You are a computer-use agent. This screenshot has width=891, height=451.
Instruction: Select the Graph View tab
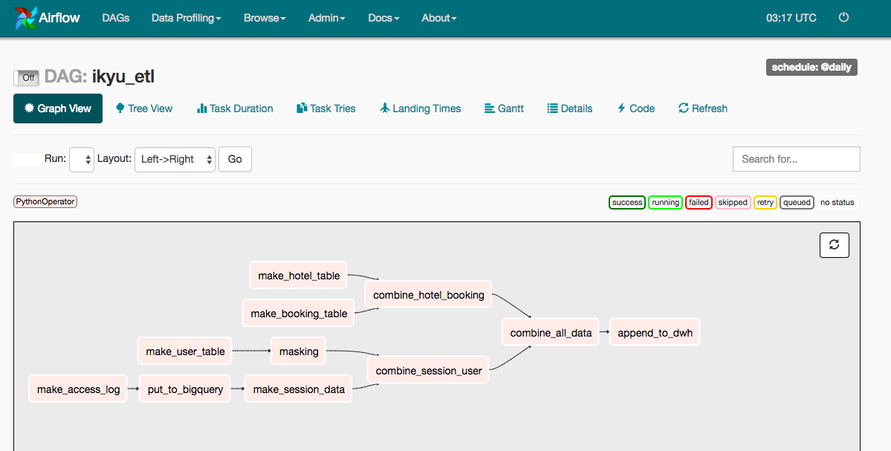[x=58, y=108]
